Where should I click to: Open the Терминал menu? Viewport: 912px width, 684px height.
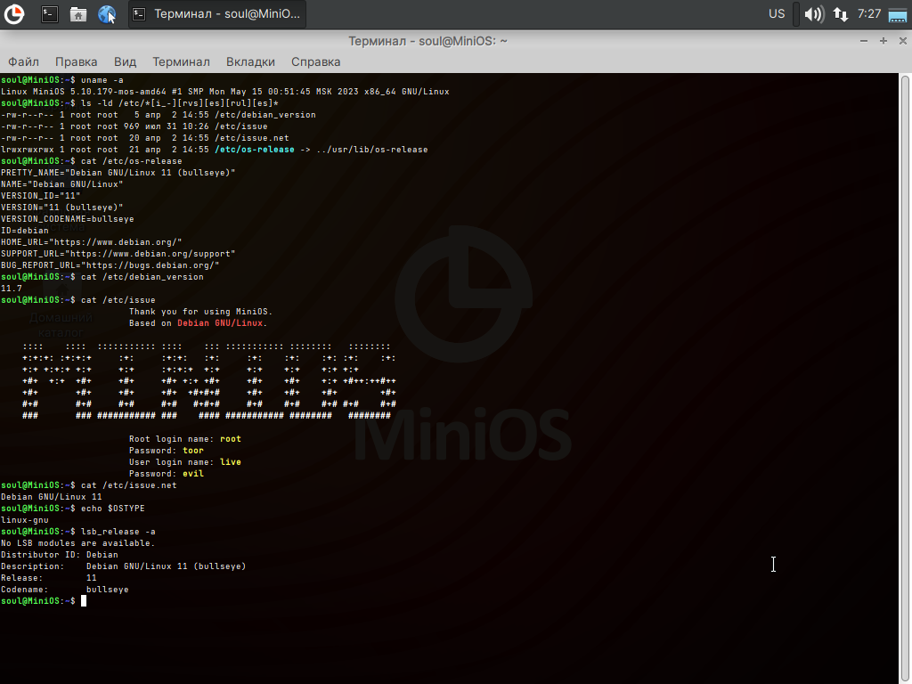(181, 61)
